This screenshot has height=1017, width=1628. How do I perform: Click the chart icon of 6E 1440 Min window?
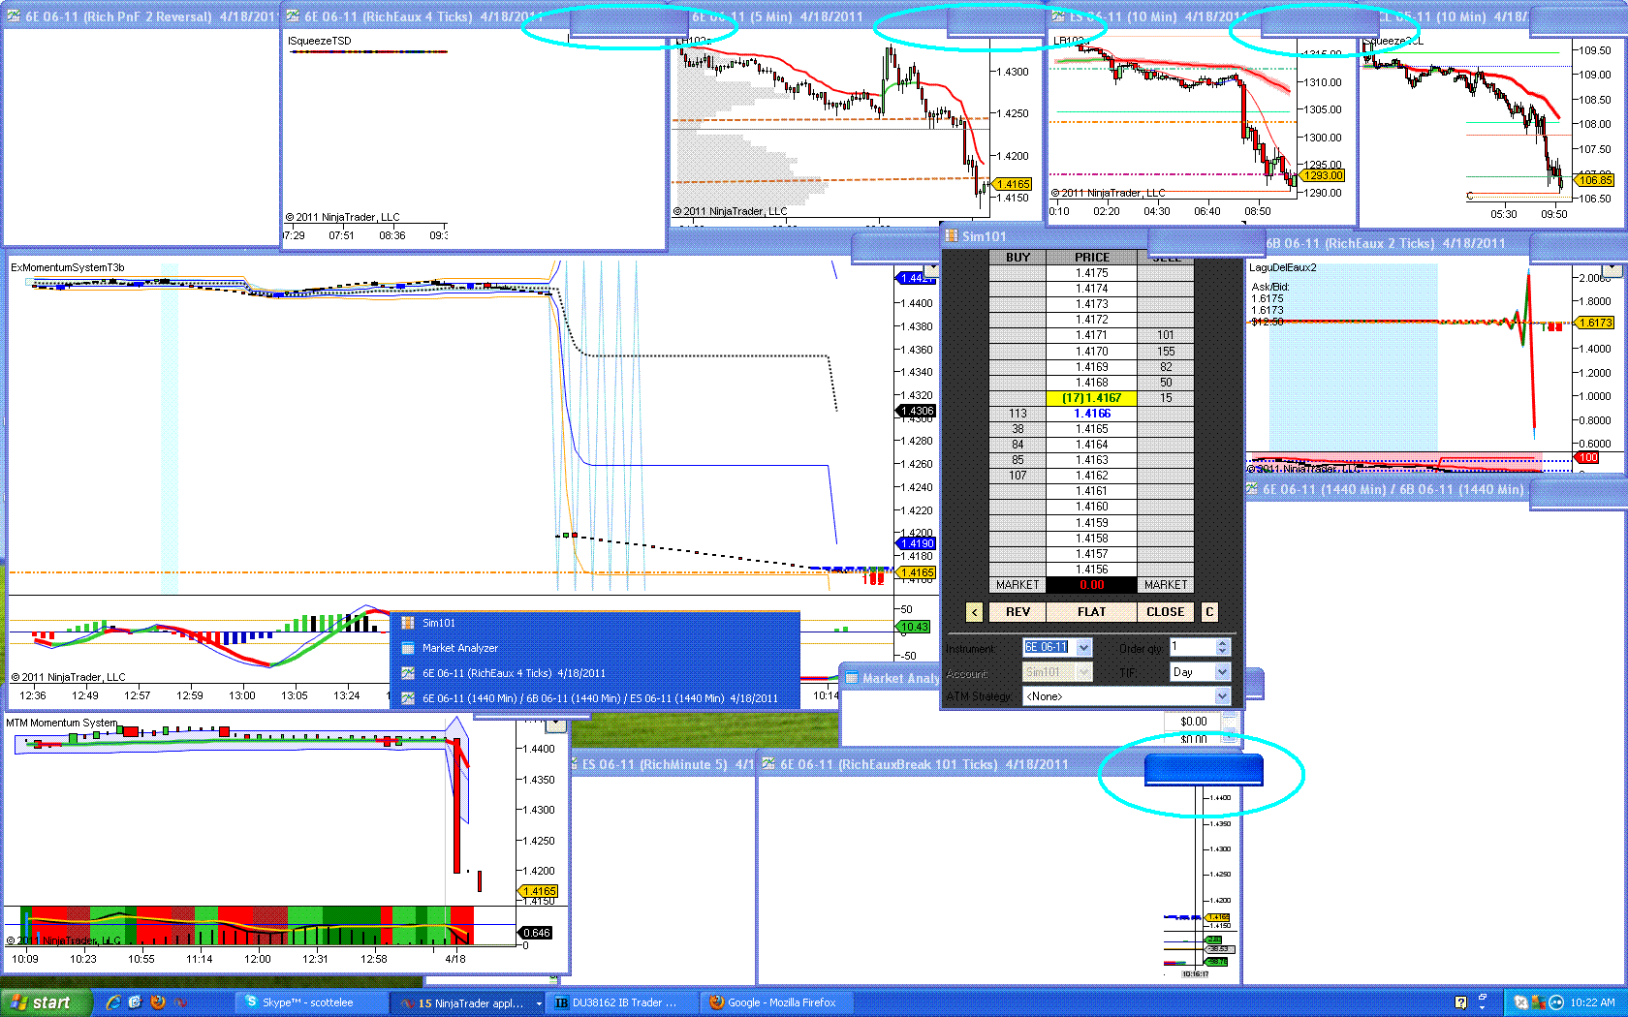[x=1251, y=489]
